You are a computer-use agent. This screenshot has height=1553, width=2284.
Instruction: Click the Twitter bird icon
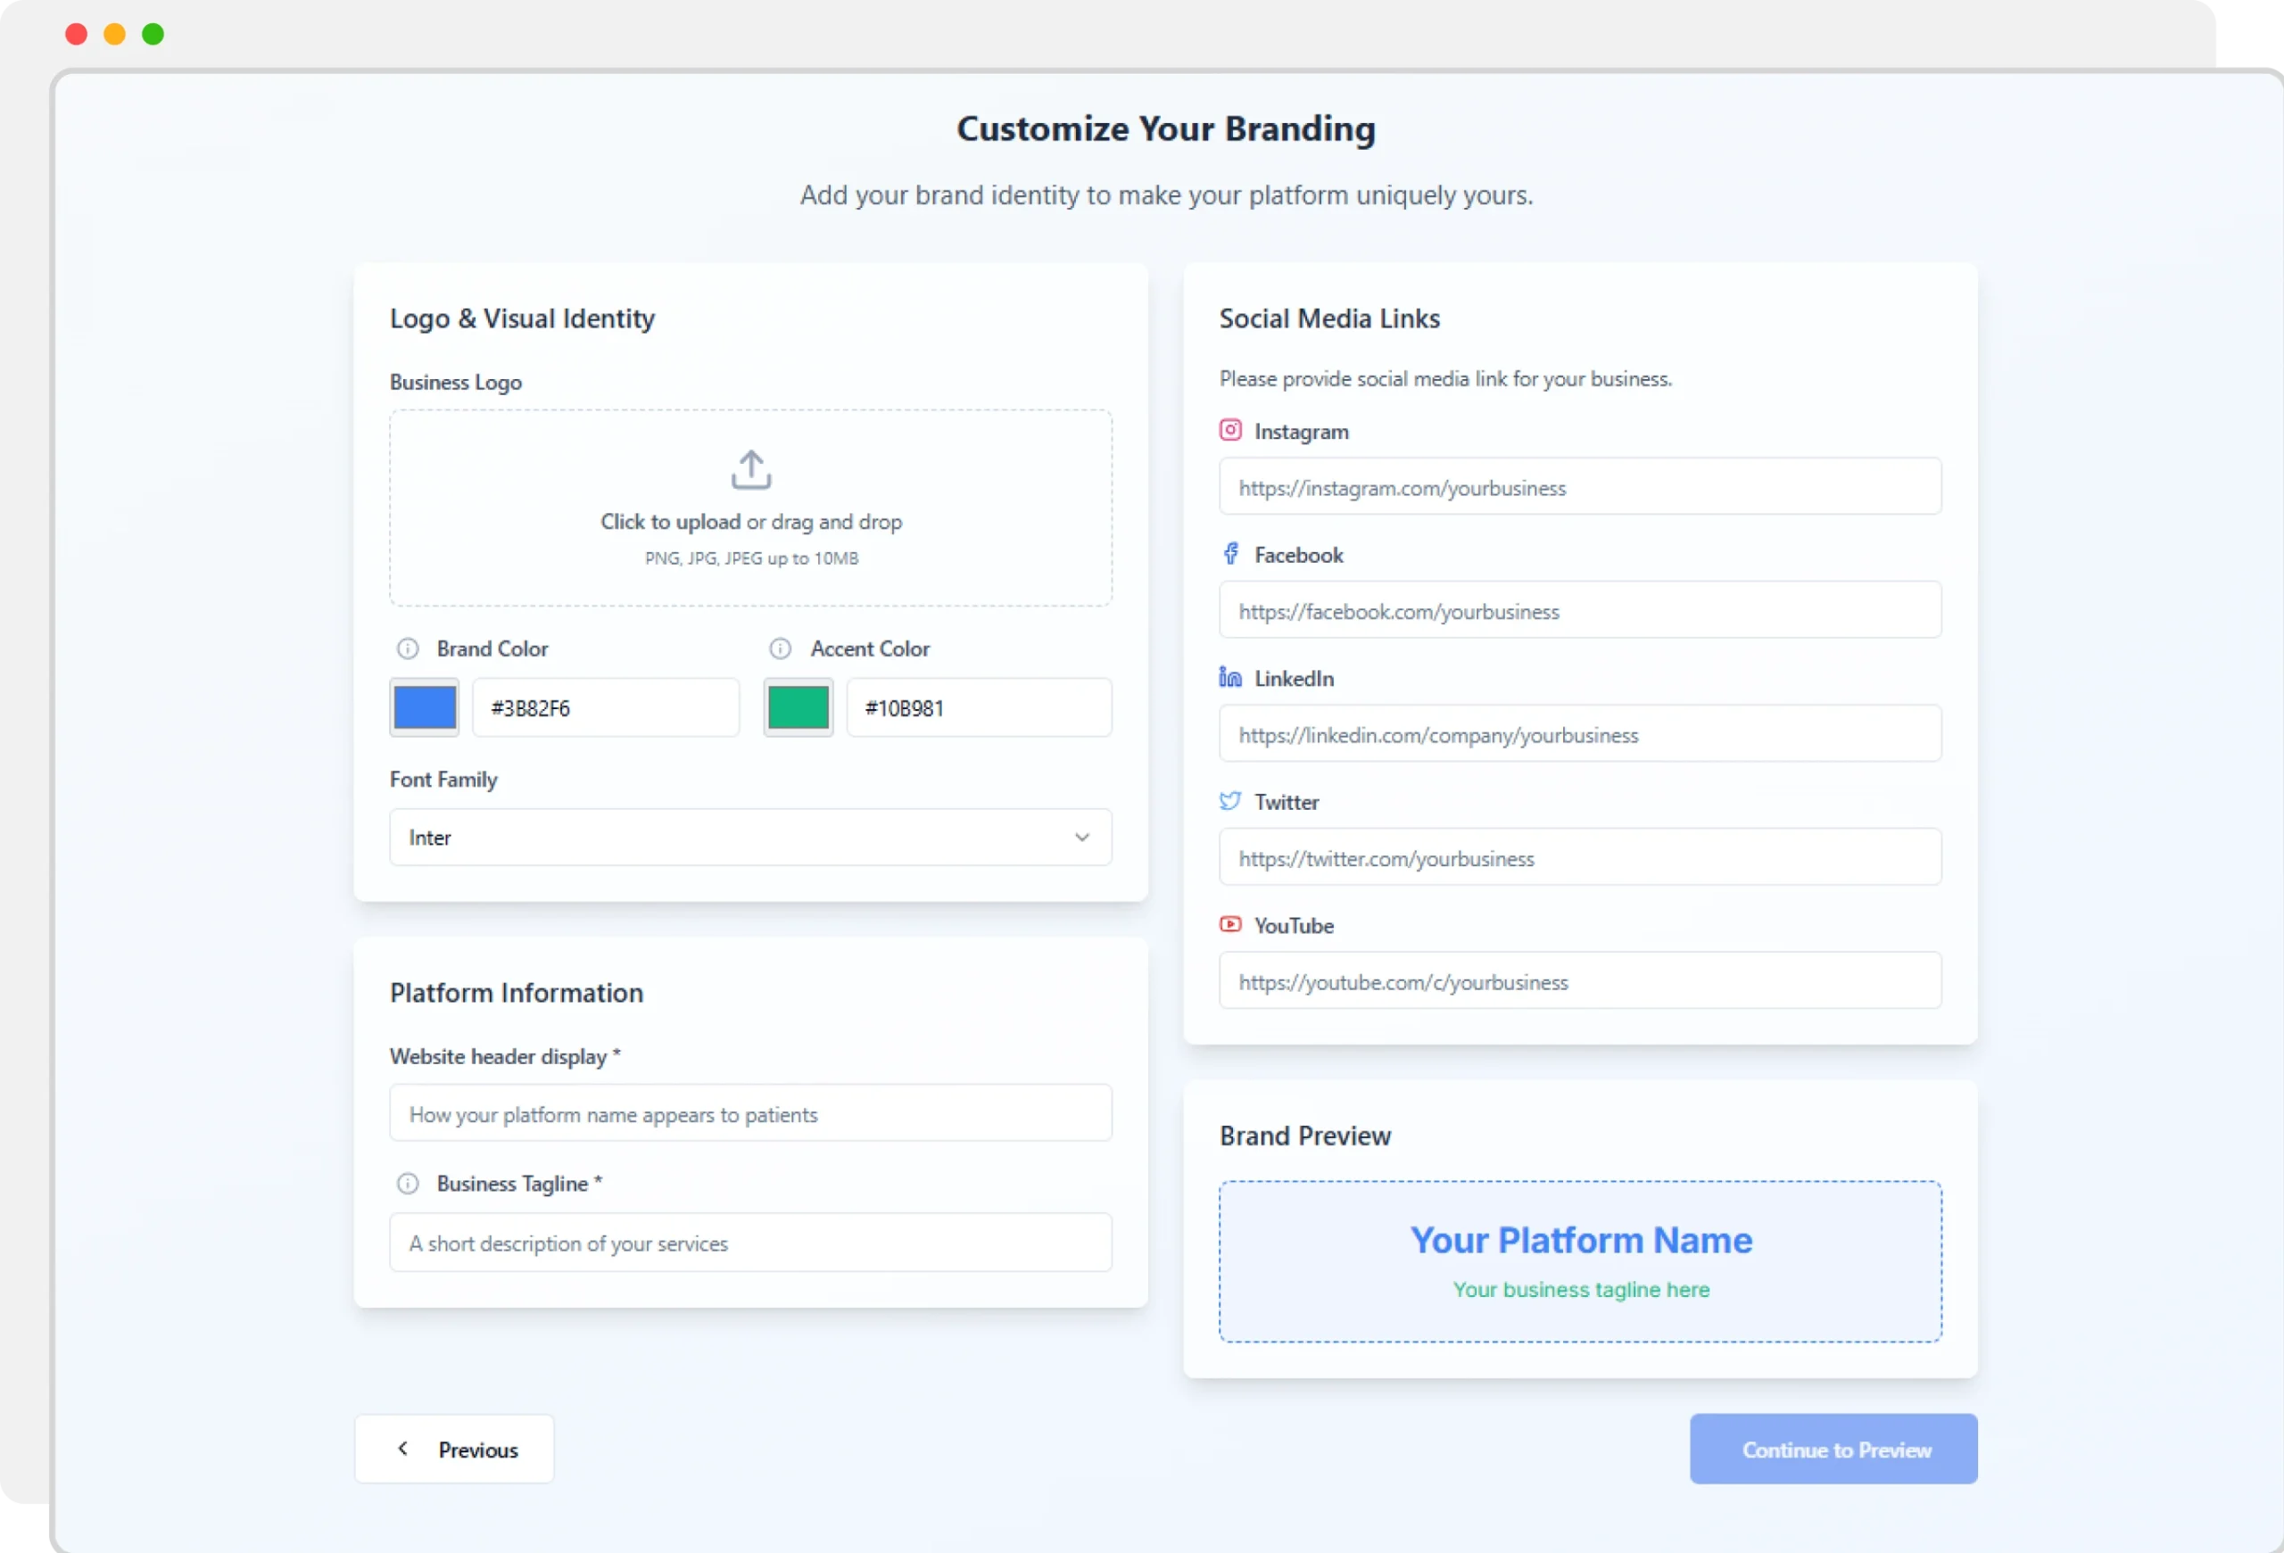pyautogui.click(x=1229, y=800)
